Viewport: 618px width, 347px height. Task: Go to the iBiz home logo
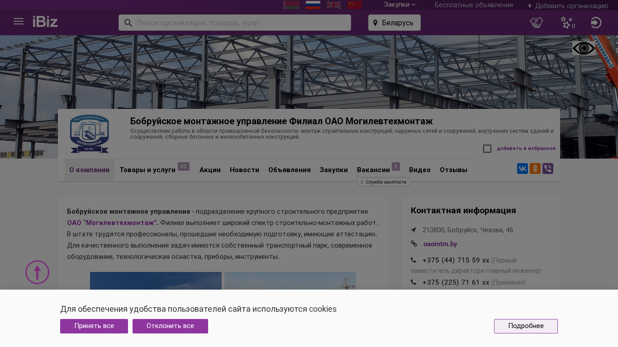pyautogui.click(x=45, y=21)
